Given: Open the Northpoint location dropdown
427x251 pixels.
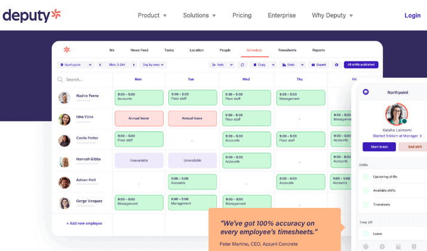Looking at the screenshot, I should [76, 65].
